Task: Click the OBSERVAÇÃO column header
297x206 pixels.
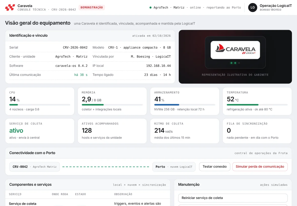Action: (123, 194)
